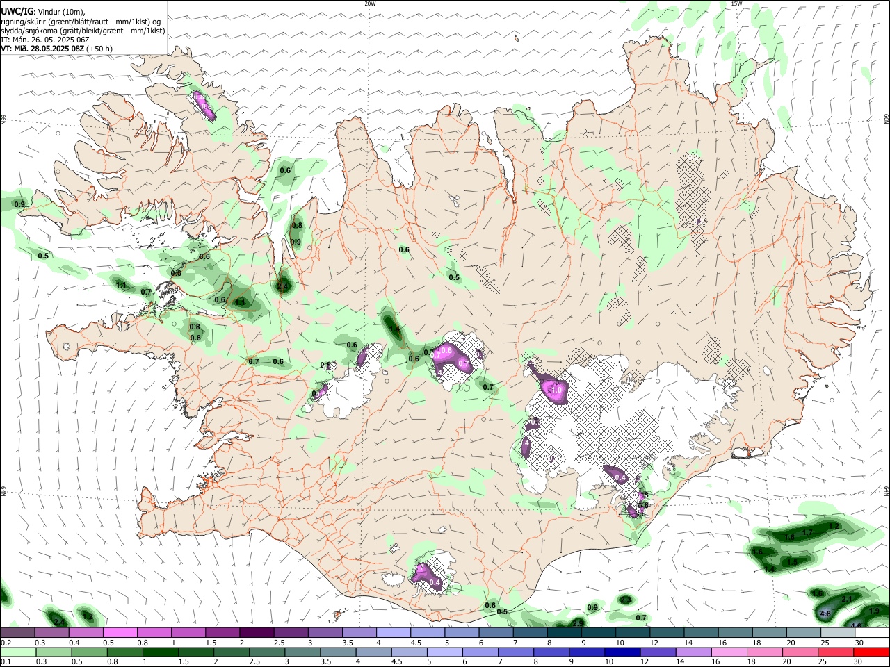Screen dimensions: 890x667
Task: Click the 'IT: Mán. 26. 05. 2025 06Z' line
Action: pyautogui.click(x=45, y=40)
